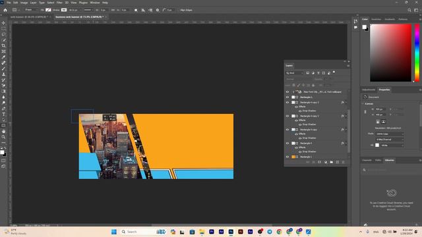The height and width of the screenshot is (237, 422).
Task: Collapse the Canvas section in Properties
Action: point(363,103)
